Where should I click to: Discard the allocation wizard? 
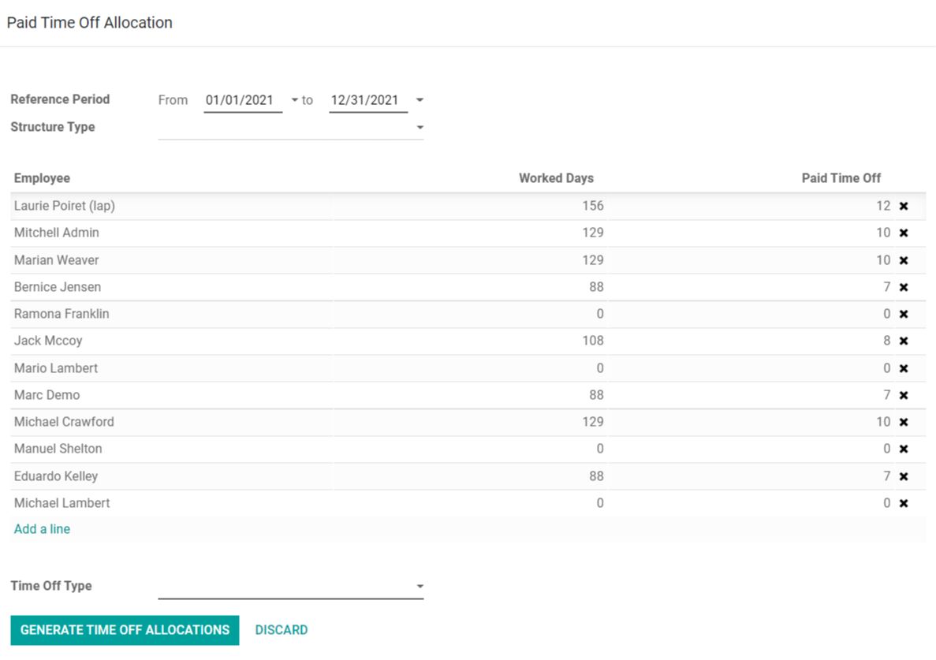[x=282, y=630]
